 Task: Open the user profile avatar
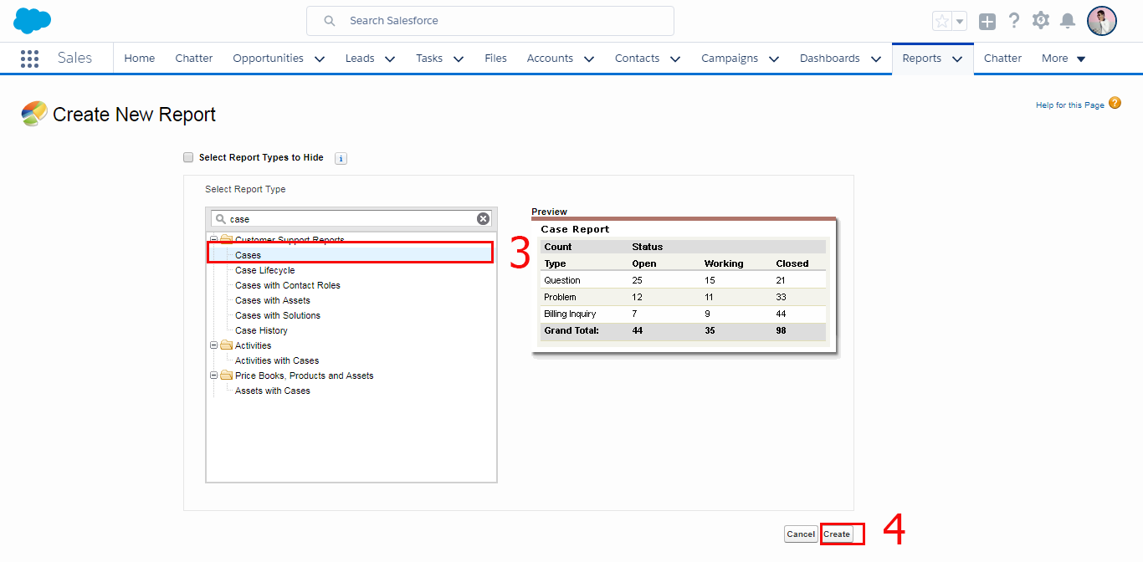click(x=1101, y=21)
